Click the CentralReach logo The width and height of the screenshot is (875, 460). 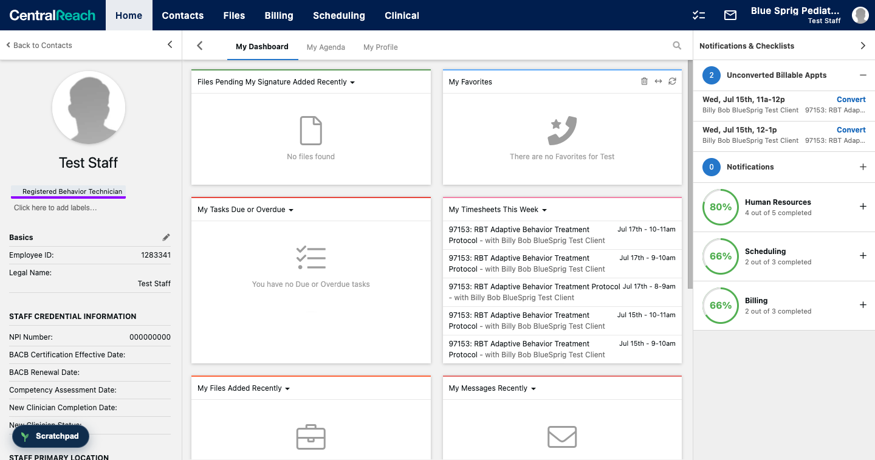[x=52, y=15]
